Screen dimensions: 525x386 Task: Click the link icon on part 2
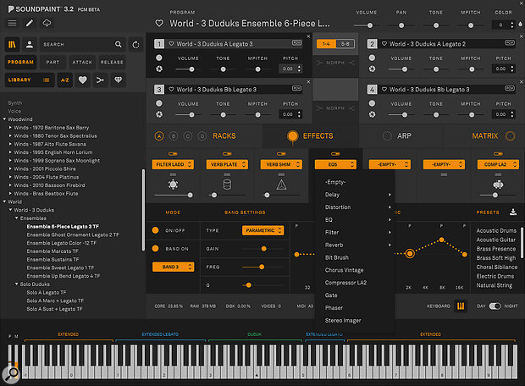(x=510, y=43)
